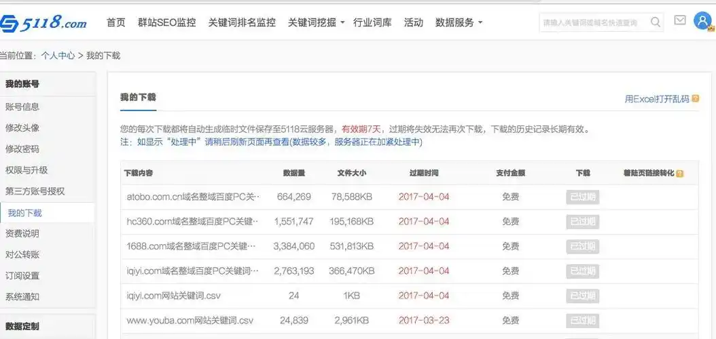Open 行业词库 menu item
716x339 pixels.
tap(373, 22)
